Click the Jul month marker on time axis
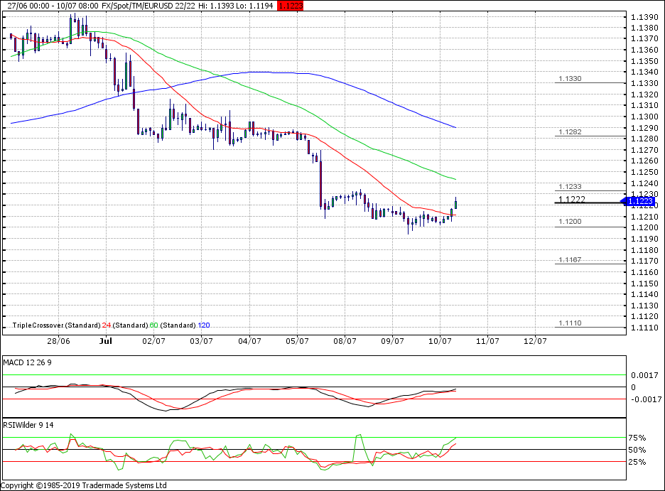The width and height of the screenshot is (665, 491). (106, 341)
